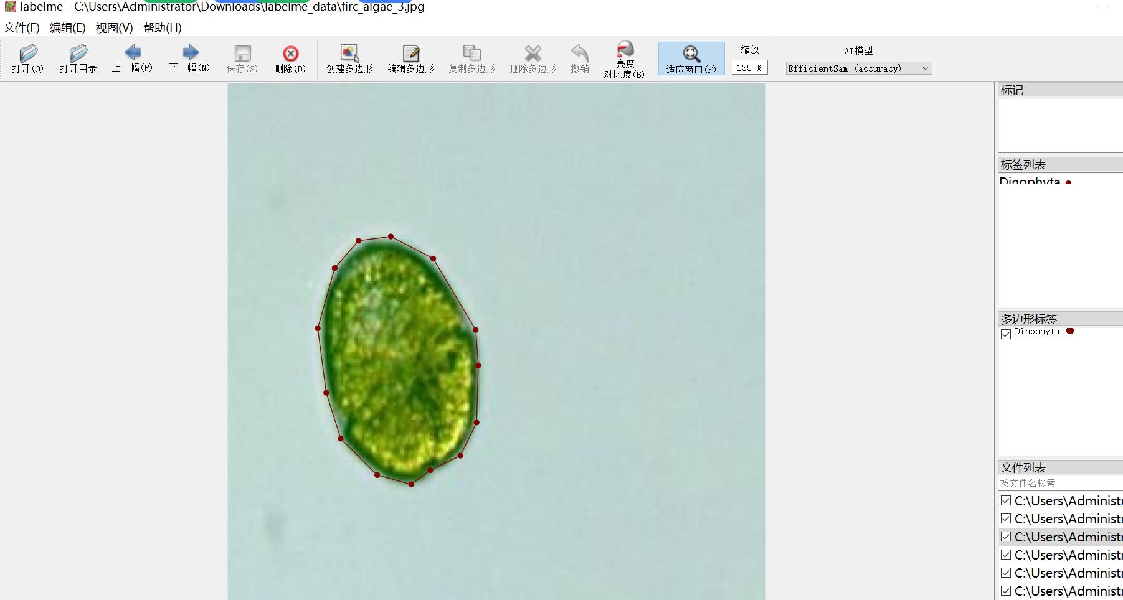Click the Open Directory (打开目录) icon
Viewport: 1123px width, 600px height.
coord(78,59)
